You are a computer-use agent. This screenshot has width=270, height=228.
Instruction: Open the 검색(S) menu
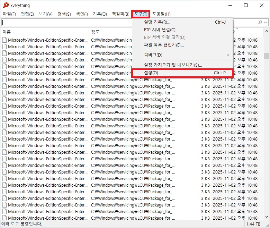[64, 14]
